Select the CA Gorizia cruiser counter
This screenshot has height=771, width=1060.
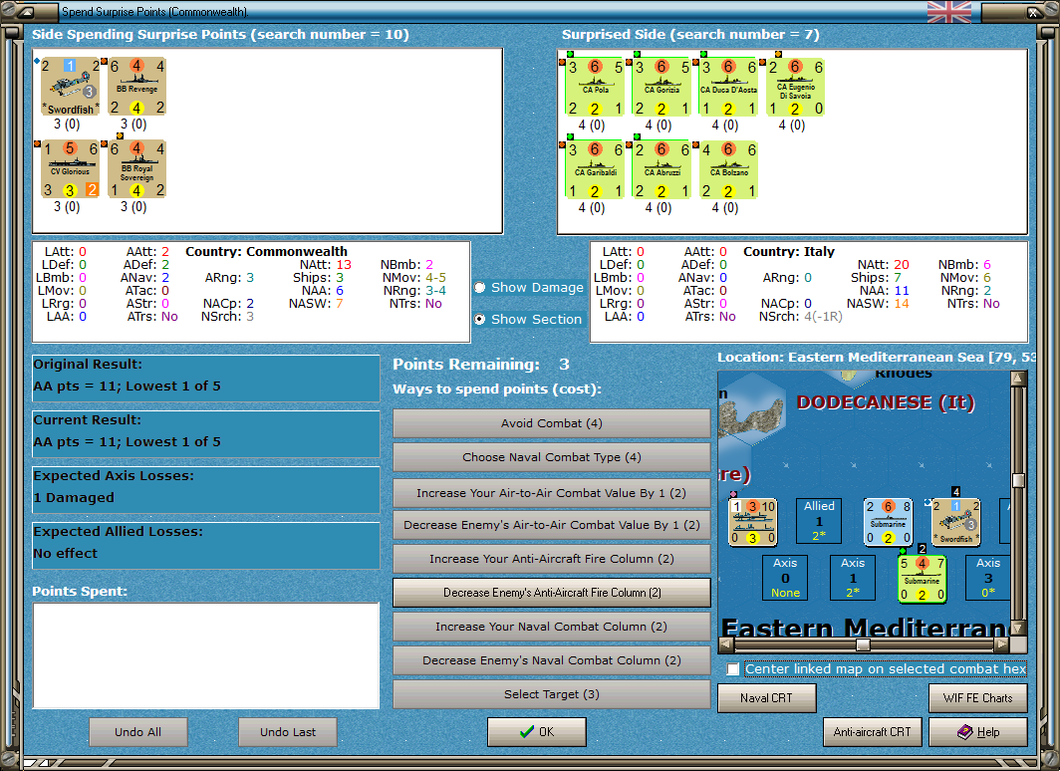tap(662, 88)
